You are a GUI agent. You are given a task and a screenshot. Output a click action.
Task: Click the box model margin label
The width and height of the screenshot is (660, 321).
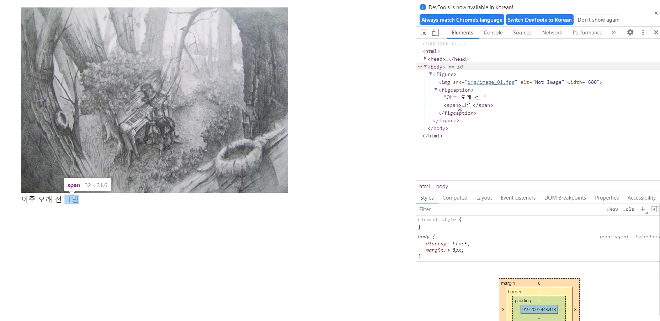click(508, 283)
